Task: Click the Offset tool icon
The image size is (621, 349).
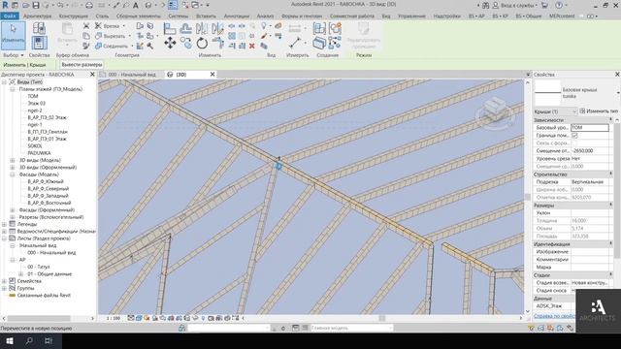Action: tap(185, 28)
